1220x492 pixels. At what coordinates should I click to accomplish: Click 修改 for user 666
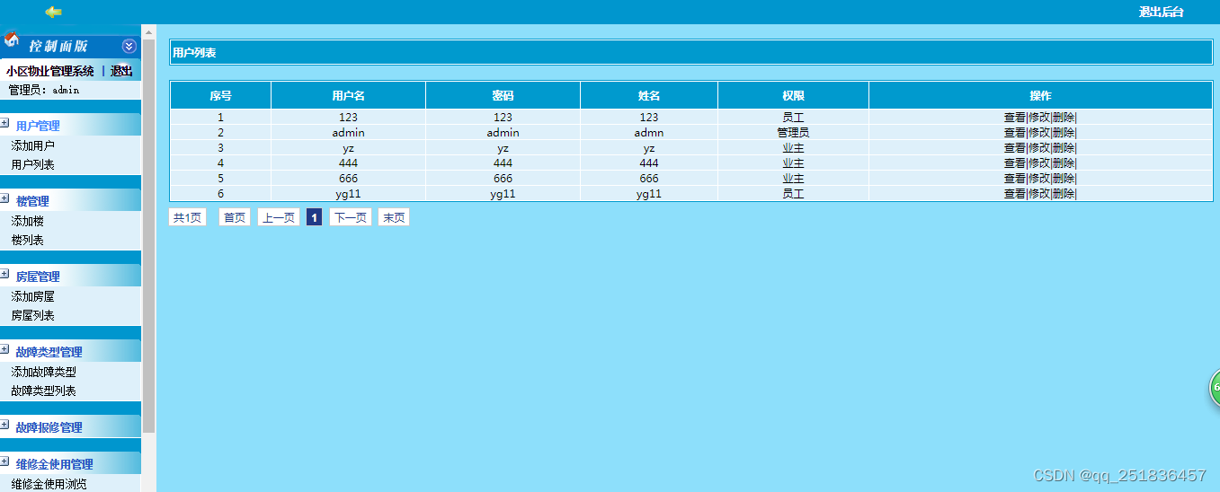tap(1039, 178)
